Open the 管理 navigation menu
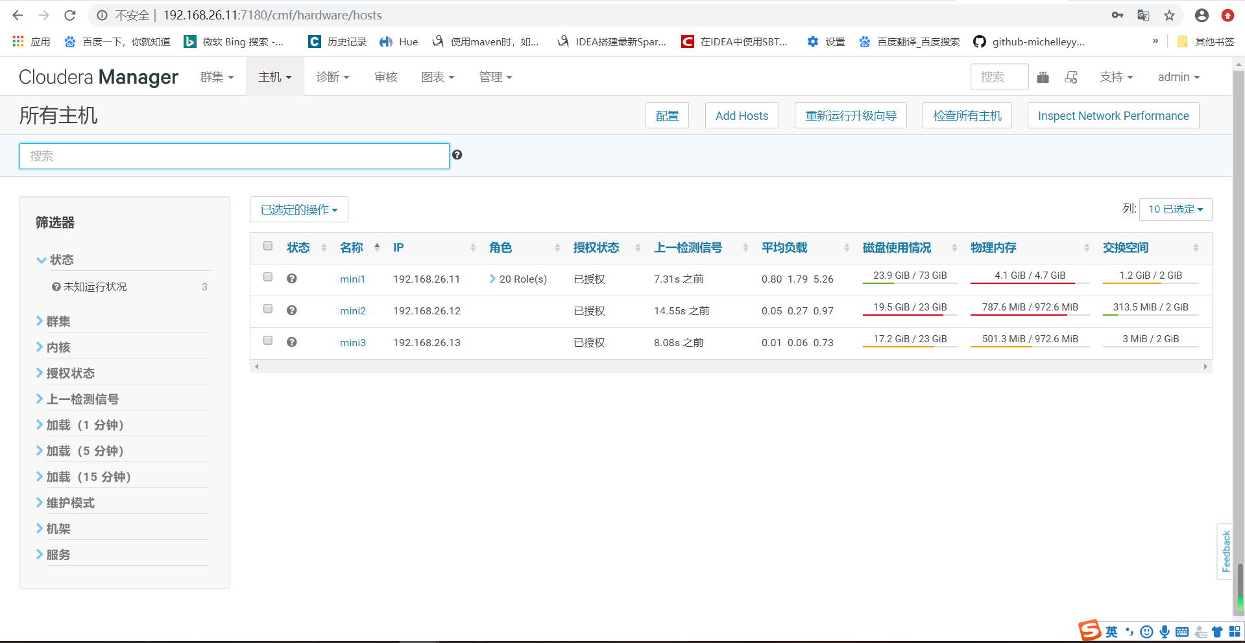Viewport: 1245px width, 643px height. (x=496, y=77)
